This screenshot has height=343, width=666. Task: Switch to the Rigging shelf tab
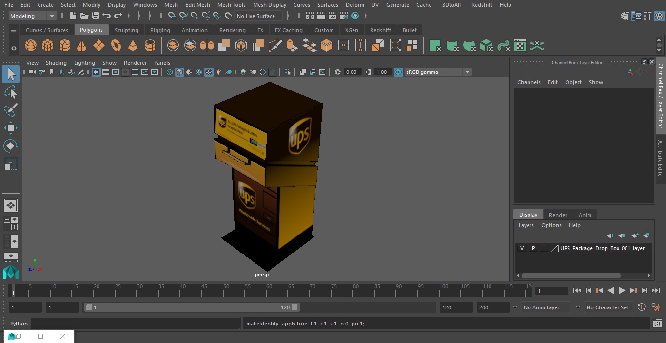(x=160, y=30)
